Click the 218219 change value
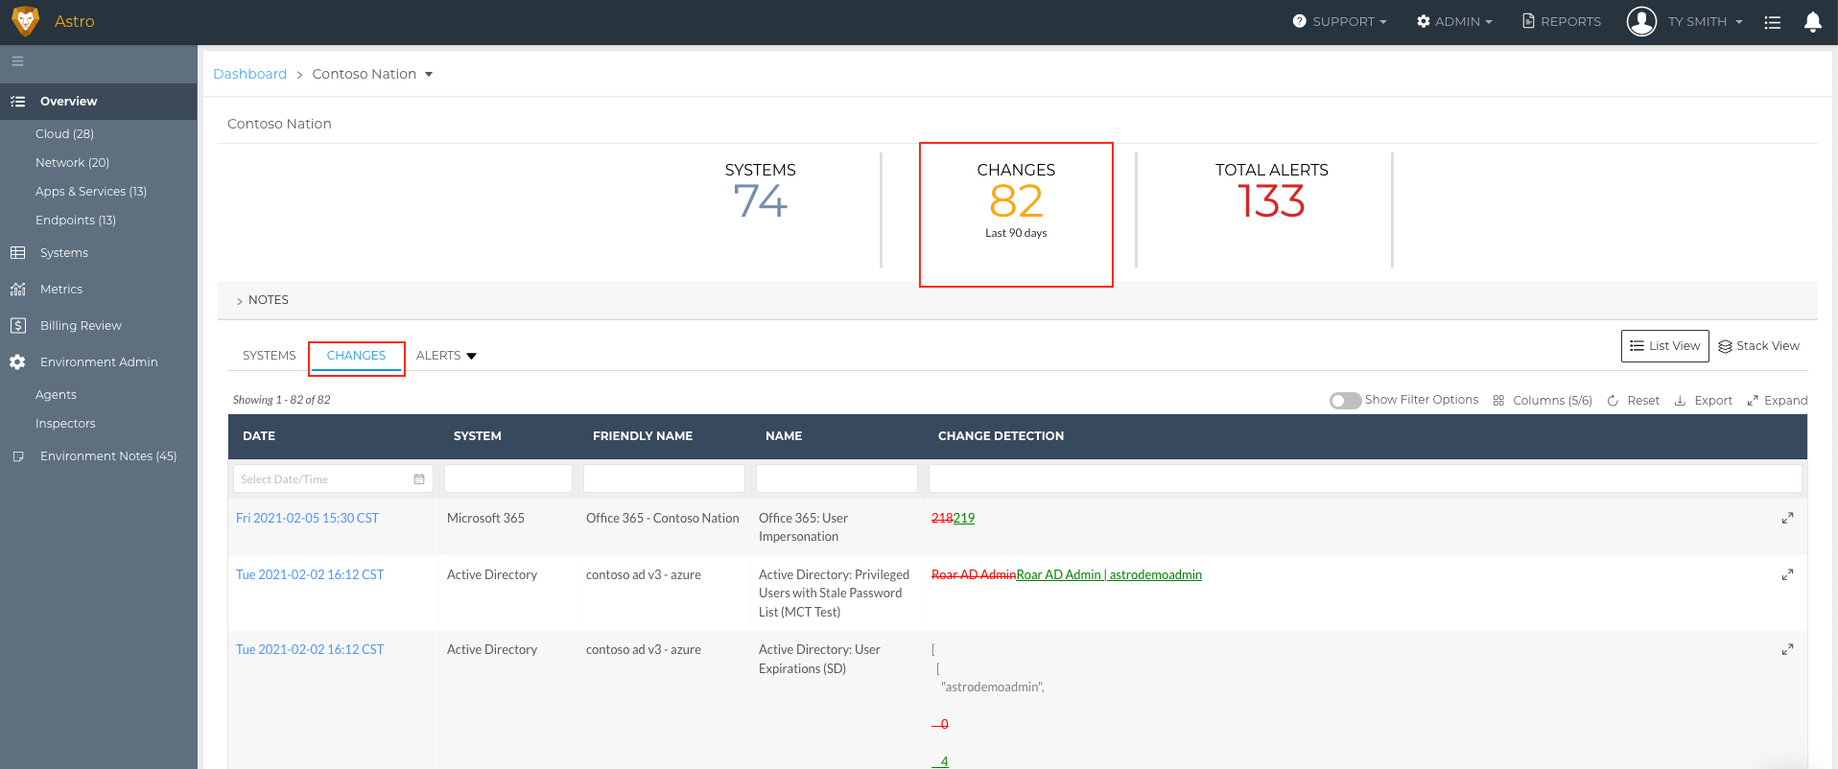This screenshot has height=769, width=1838. (953, 518)
